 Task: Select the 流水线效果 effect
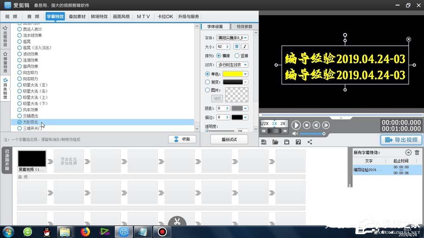click(30, 36)
